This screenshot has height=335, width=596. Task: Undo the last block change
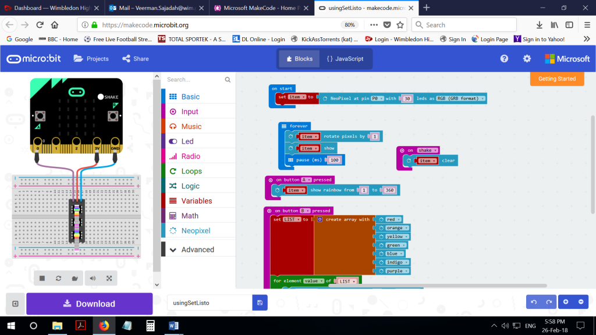pos(534,302)
